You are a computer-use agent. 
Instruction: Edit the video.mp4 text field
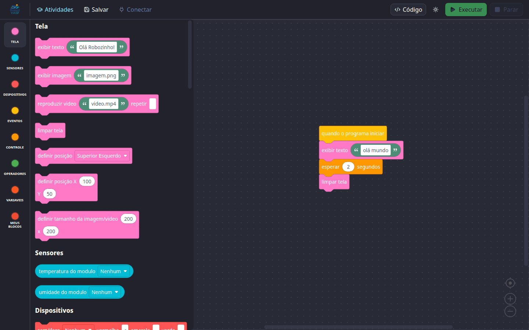tap(104, 104)
